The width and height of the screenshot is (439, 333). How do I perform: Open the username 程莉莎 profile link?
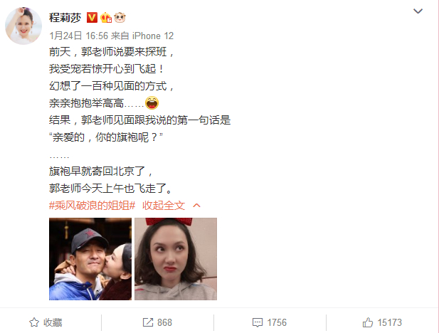[65, 18]
